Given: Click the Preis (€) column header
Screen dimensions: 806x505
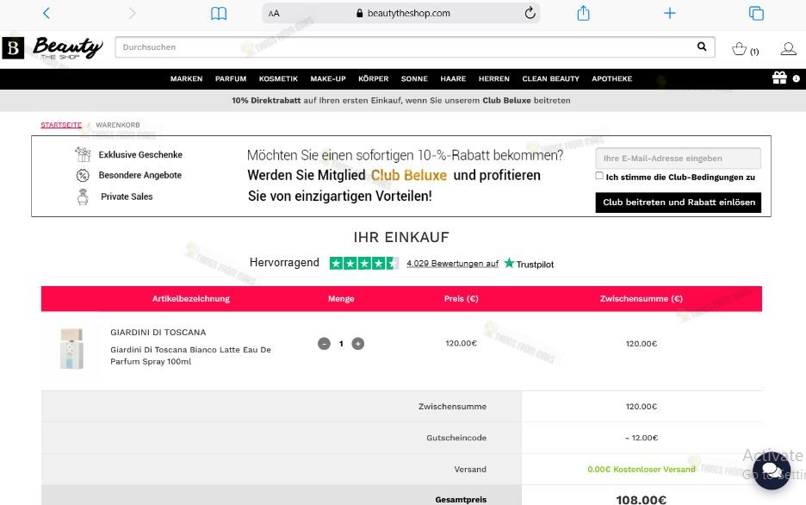Looking at the screenshot, I should 461,299.
